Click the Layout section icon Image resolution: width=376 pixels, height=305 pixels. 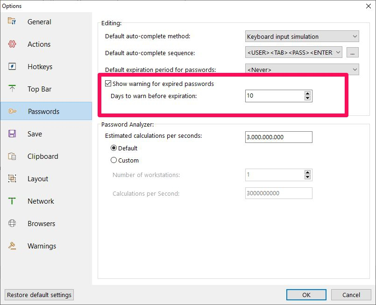[x=12, y=178]
